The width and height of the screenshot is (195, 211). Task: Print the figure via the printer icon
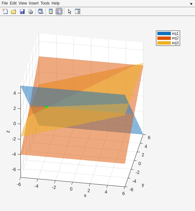pos(31,11)
